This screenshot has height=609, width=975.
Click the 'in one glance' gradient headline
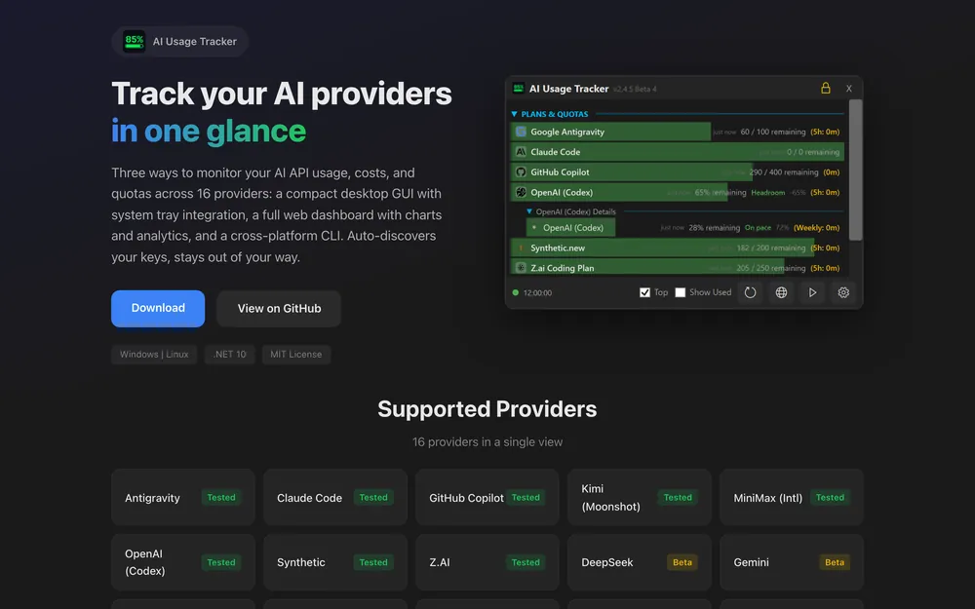coord(209,132)
